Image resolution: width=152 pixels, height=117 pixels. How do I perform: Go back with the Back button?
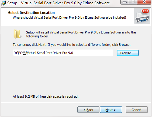(x=88, y=110)
